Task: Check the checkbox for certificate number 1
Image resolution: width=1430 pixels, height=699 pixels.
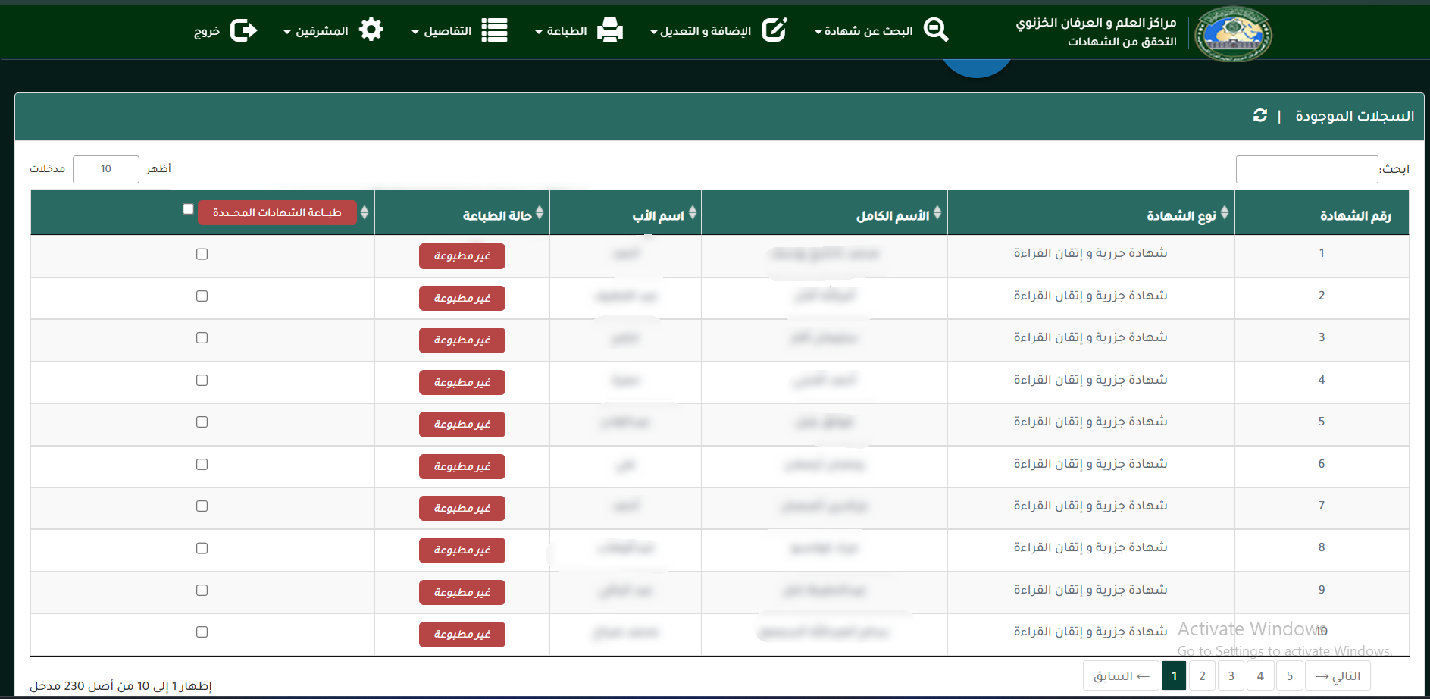Action: [x=202, y=254]
